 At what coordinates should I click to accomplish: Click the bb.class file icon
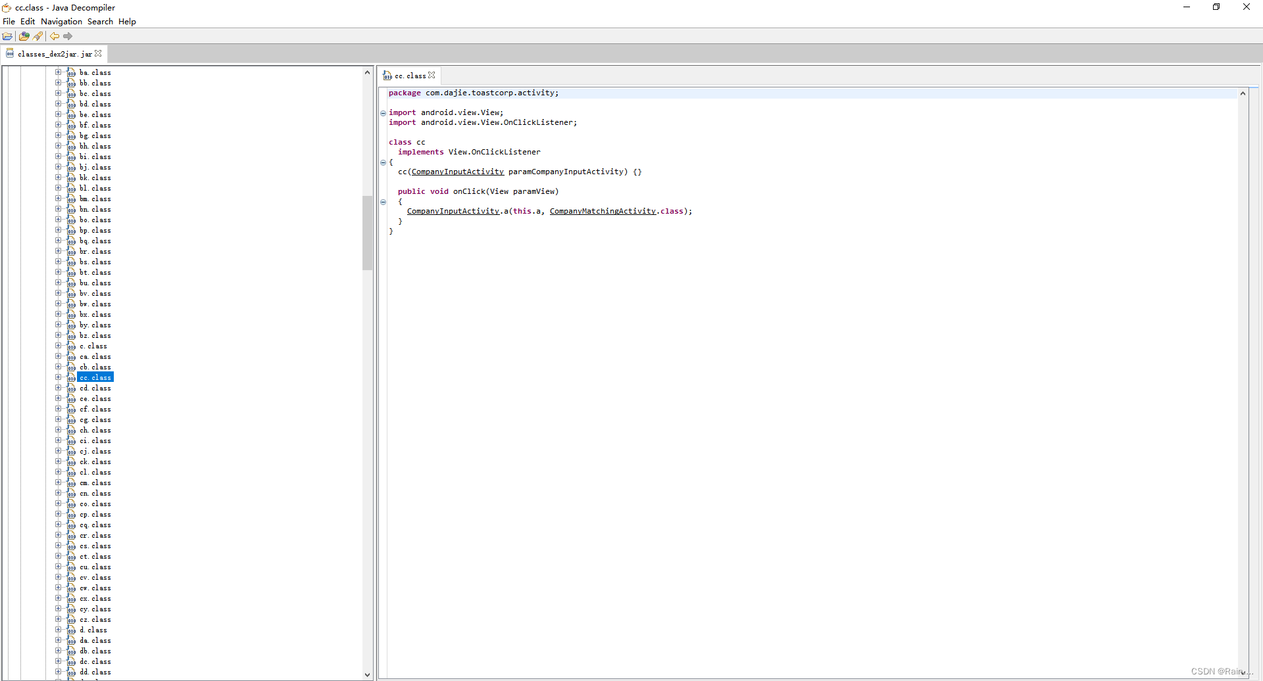coord(71,83)
